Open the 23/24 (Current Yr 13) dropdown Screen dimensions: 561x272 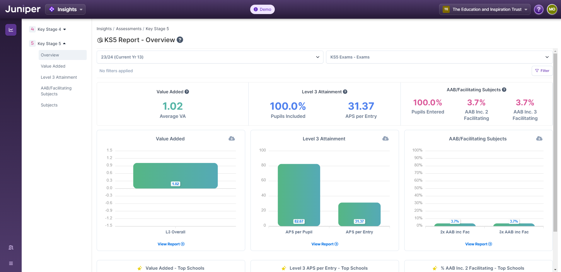[x=210, y=57]
